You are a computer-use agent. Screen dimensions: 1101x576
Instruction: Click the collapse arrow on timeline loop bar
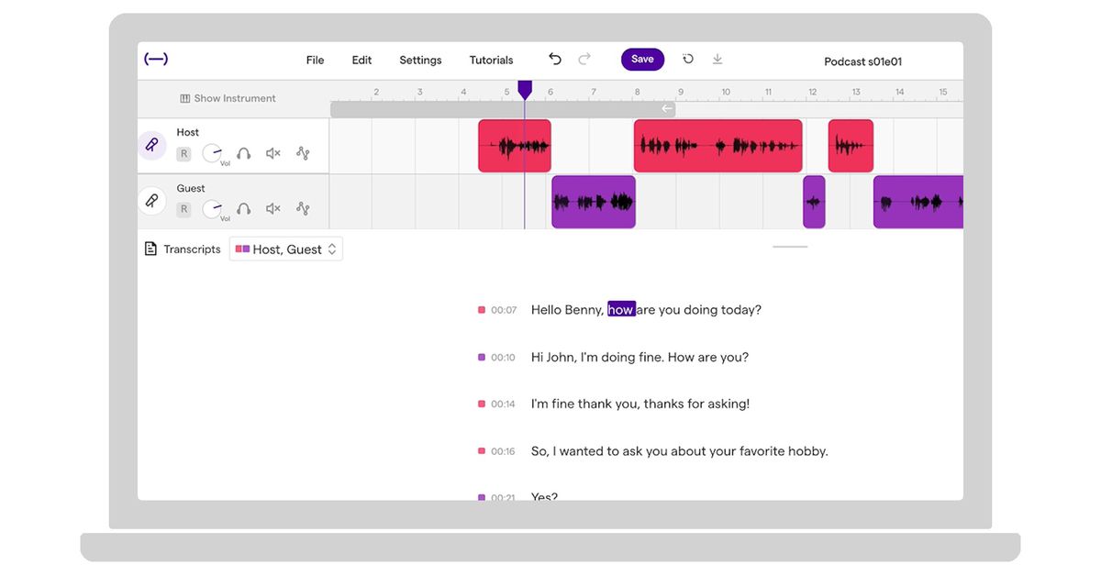(x=667, y=109)
